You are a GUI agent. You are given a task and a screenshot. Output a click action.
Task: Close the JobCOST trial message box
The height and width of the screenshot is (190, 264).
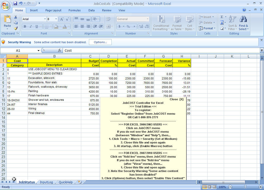click(176, 99)
